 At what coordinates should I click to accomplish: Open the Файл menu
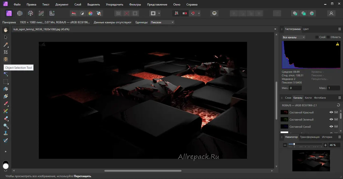(x=17, y=5)
